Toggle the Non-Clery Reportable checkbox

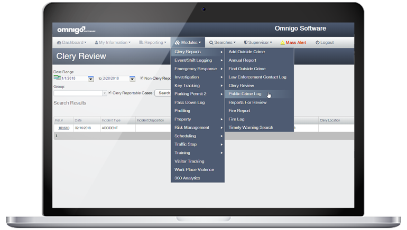(142, 78)
